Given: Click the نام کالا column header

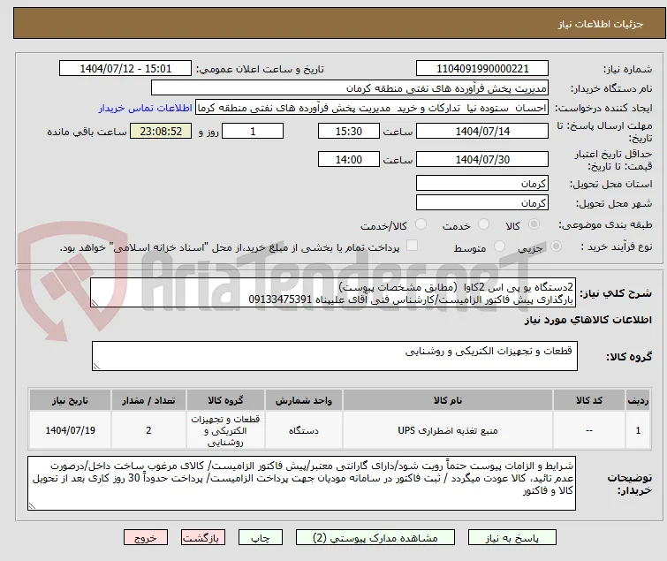Looking at the screenshot, I should 448,400.
